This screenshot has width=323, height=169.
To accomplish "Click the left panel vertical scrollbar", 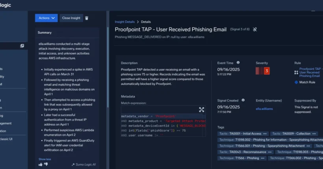I will 108,67.
